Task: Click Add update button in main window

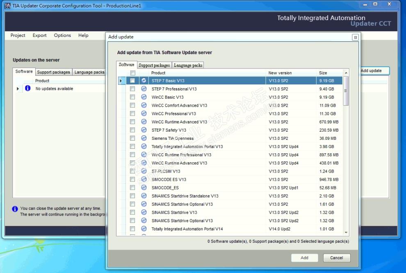Action: [x=375, y=71]
